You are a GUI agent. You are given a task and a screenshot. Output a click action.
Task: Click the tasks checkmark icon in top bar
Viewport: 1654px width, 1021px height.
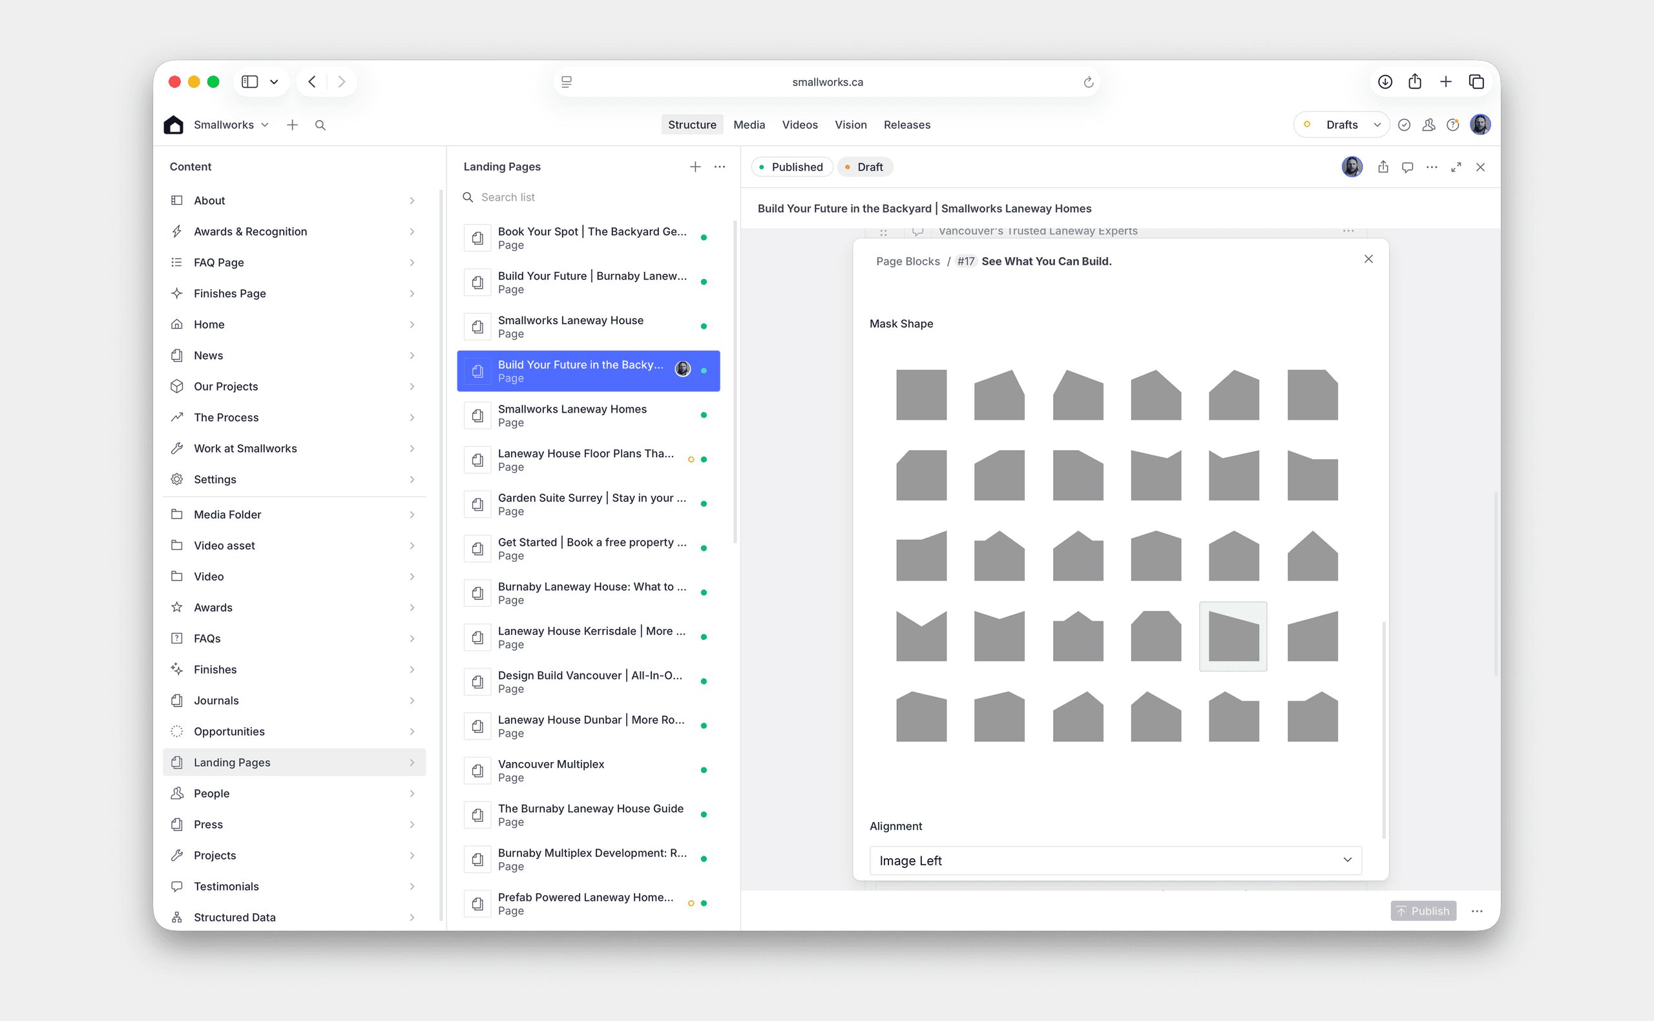click(1404, 125)
